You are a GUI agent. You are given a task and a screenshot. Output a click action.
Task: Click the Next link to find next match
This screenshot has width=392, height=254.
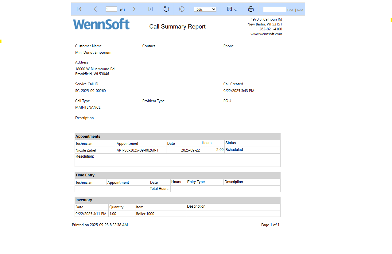coord(300,10)
